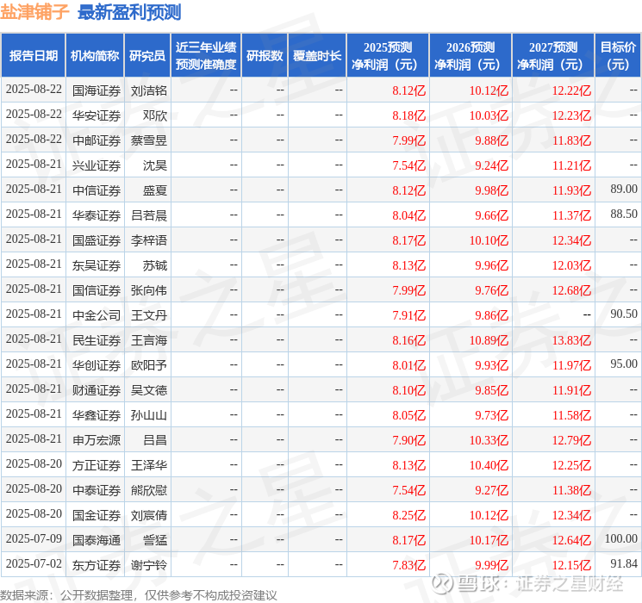
Task: Click target price 100.00
Action: [x=621, y=538]
